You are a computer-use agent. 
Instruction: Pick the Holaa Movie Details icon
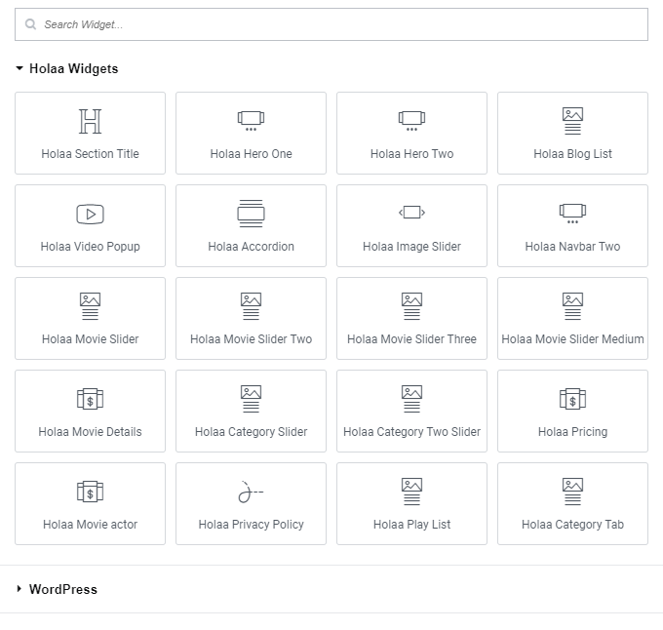90,399
